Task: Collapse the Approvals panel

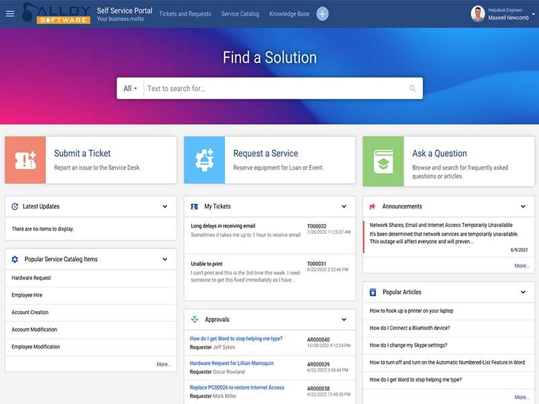Action: click(344, 319)
